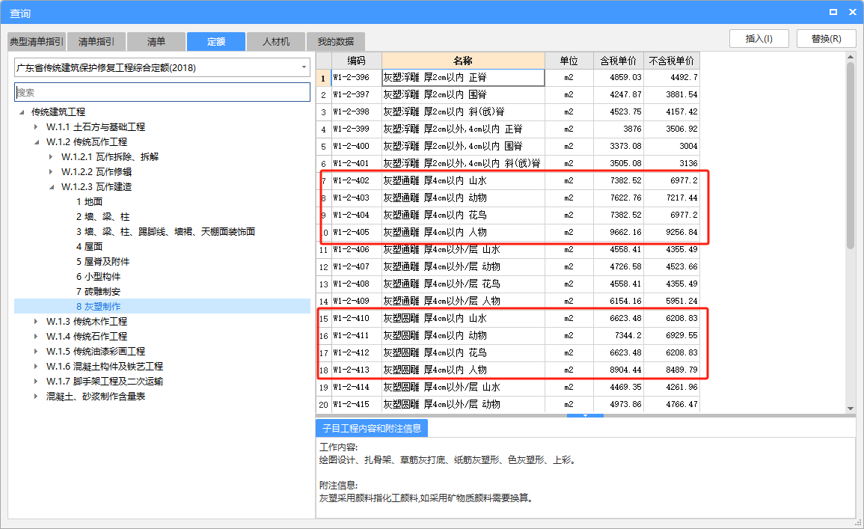Select row 灰塑浮雕 厚2cm以内 围脊
Screen dimensions: 864x529
[463, 95]
